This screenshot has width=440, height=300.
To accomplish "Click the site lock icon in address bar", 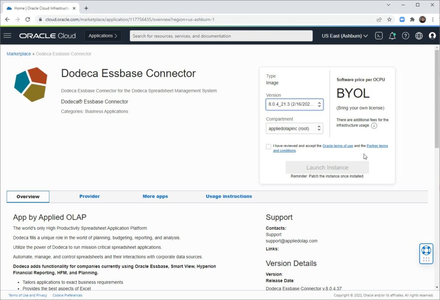I will [x=40, y=19].
